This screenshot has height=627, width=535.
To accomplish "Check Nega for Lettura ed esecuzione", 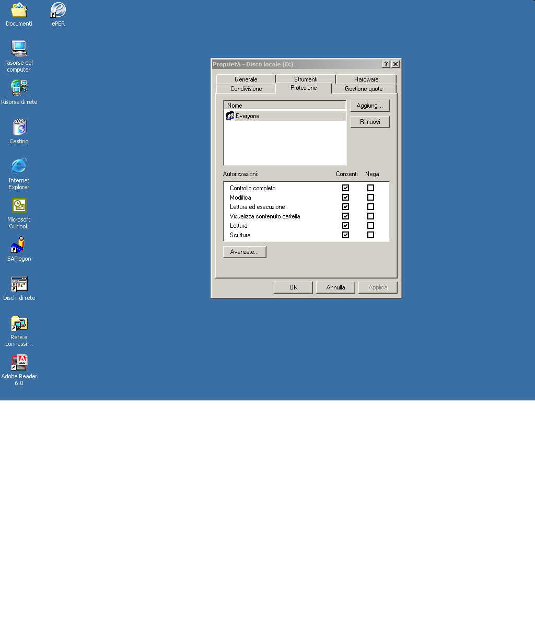I will click(370, 207).
